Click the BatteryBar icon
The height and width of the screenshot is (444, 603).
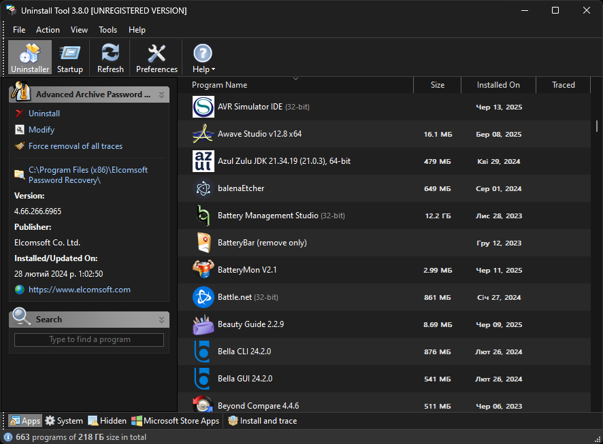(x=203, y=243)
